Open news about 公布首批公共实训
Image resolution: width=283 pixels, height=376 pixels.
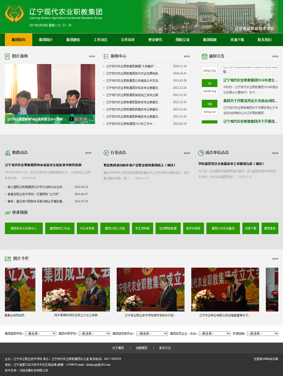tap(133, 80)
